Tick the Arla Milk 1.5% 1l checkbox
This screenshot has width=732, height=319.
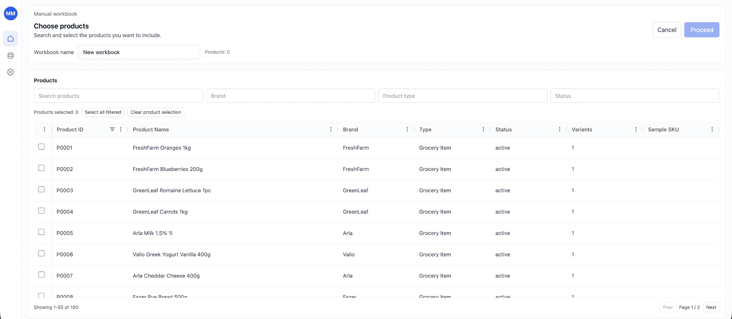(41, 232)
